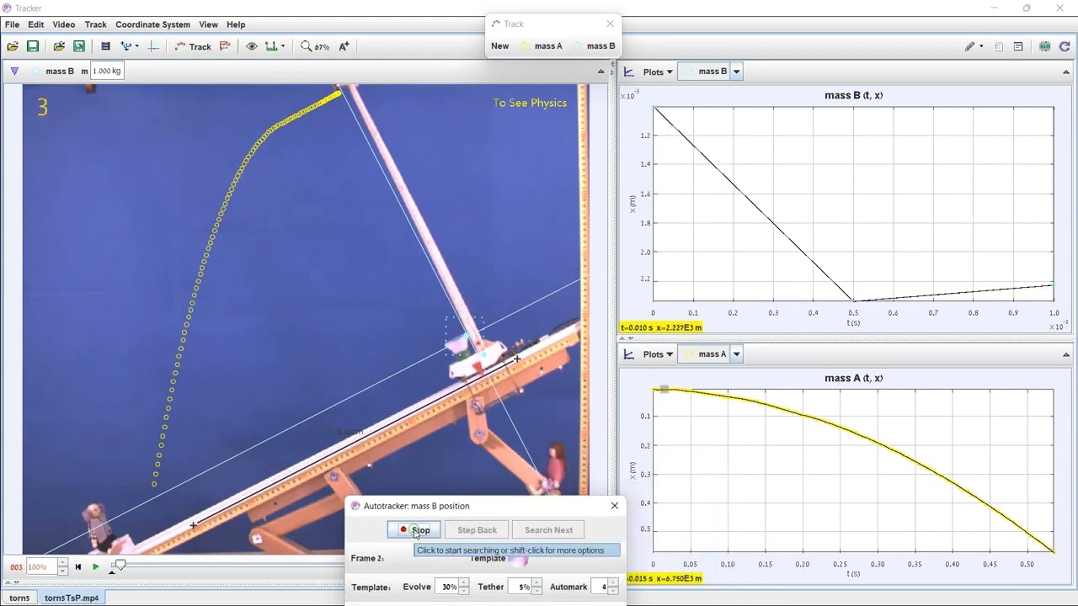Switch to torn5 tab
The height and width of the screenshot is (606, 1078).
click(x=19, y=598)
